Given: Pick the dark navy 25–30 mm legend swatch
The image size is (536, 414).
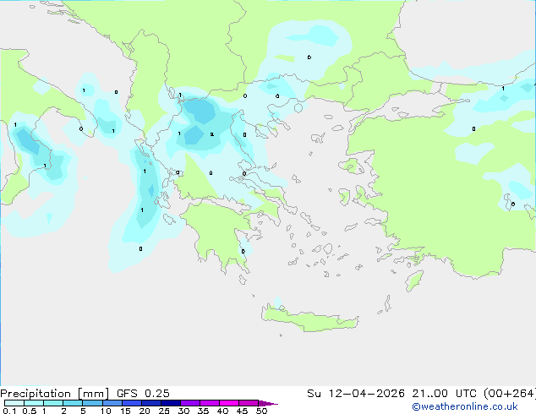Looking at the screenshot, I should [171, 403].
